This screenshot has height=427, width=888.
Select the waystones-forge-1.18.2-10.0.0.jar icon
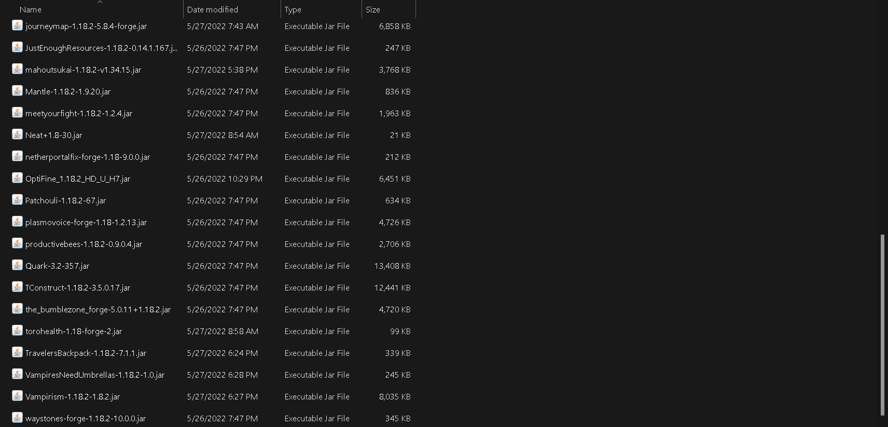pyautogui.click(x=17, y=418)
